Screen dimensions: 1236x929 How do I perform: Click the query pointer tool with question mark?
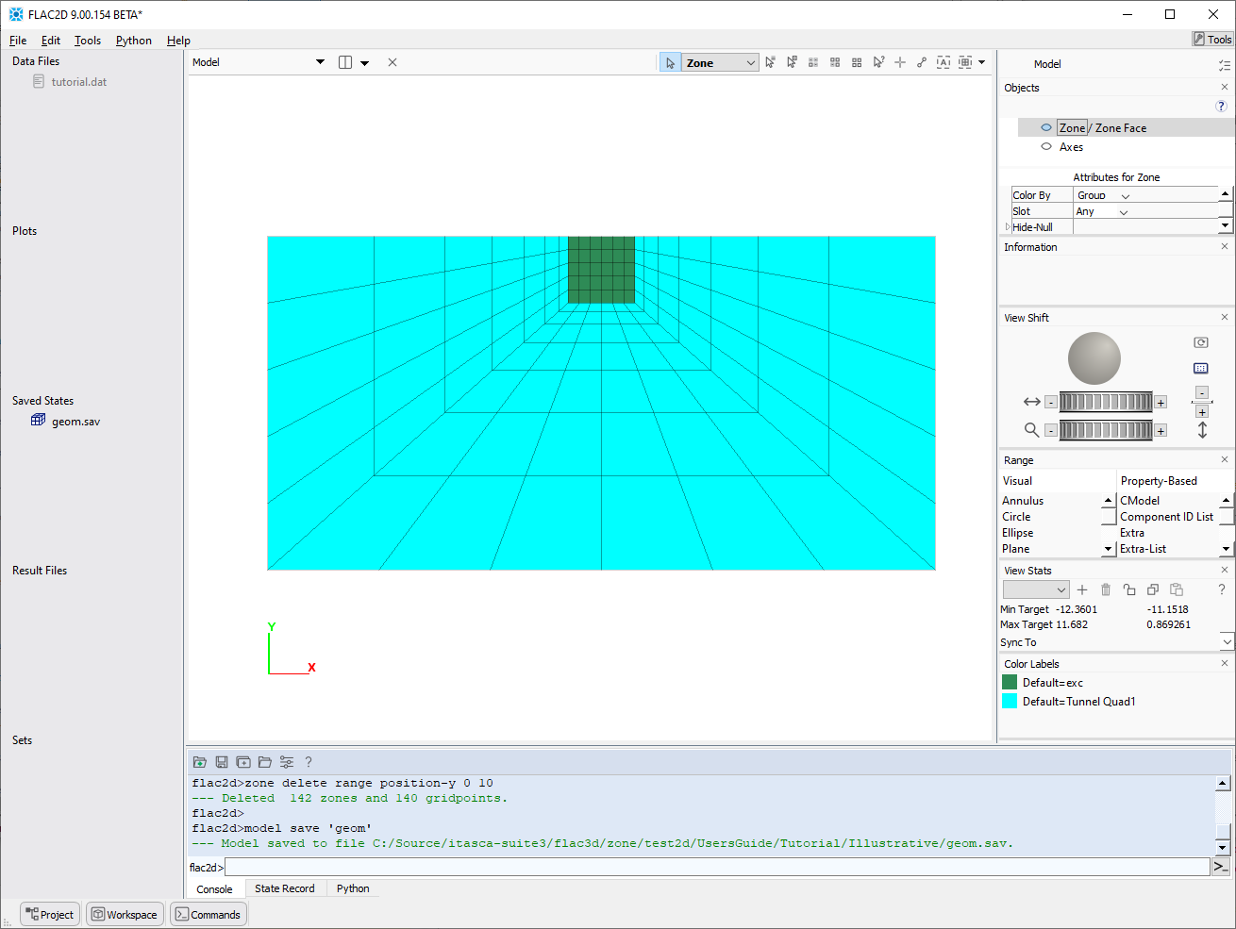pyautogui.click(x=878, y=62)
